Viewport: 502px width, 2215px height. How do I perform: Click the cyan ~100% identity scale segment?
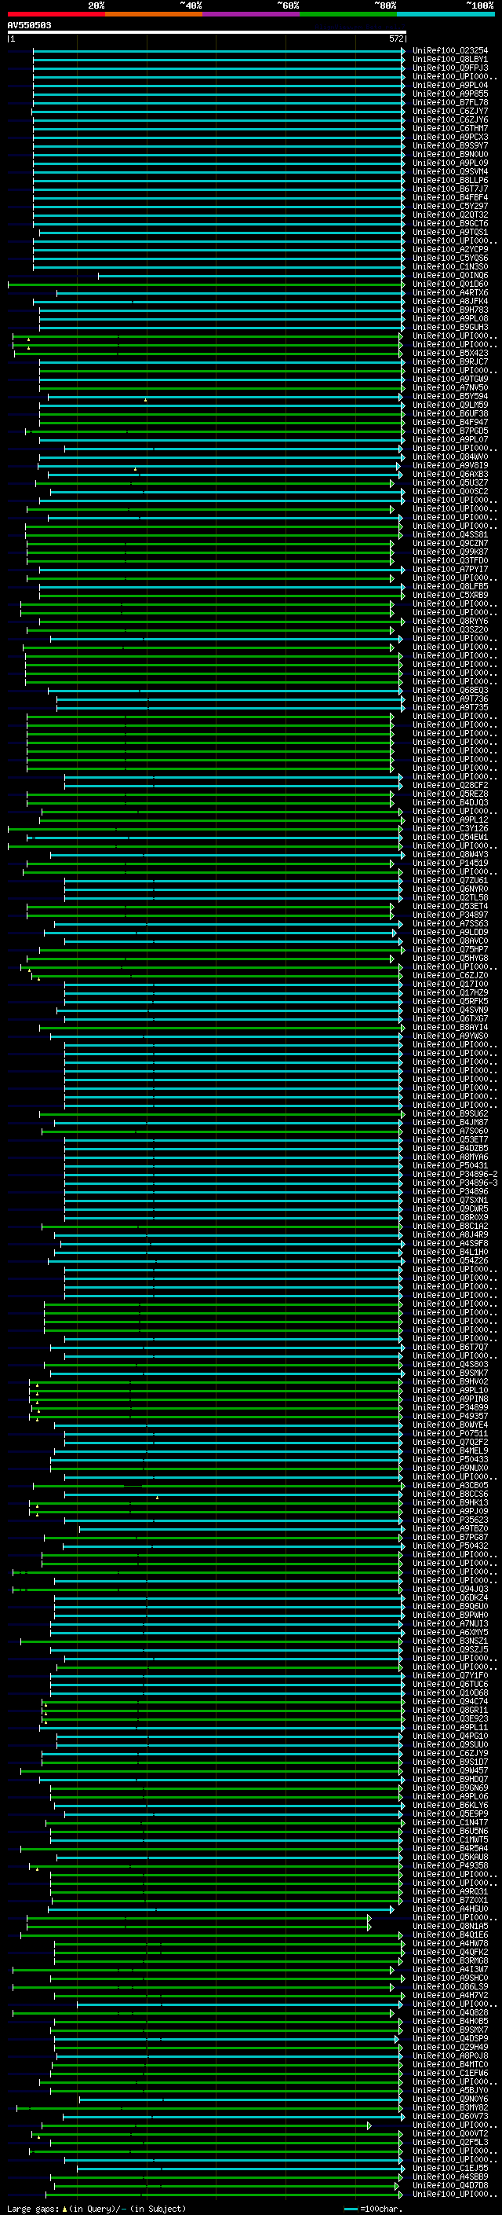click(x=446, y=14)
